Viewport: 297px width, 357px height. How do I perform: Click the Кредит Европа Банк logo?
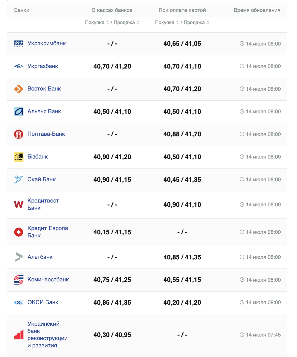pos(18,232)
